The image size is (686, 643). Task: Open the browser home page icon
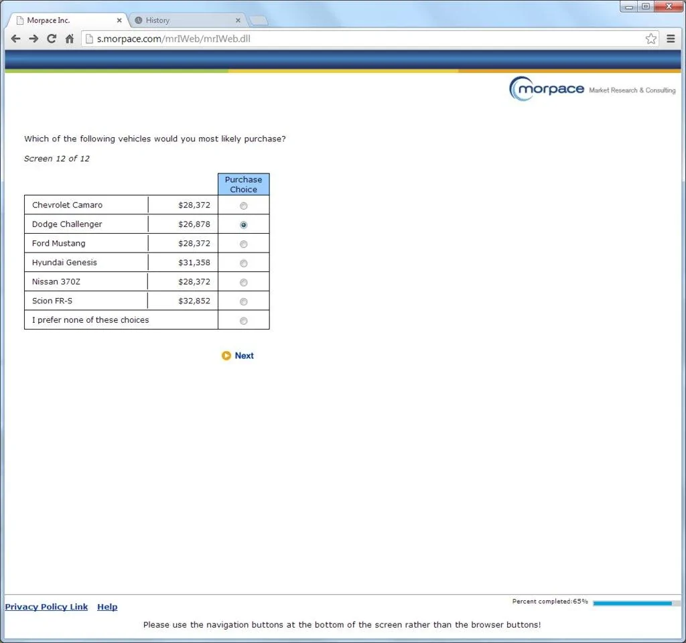click(70, 39)
